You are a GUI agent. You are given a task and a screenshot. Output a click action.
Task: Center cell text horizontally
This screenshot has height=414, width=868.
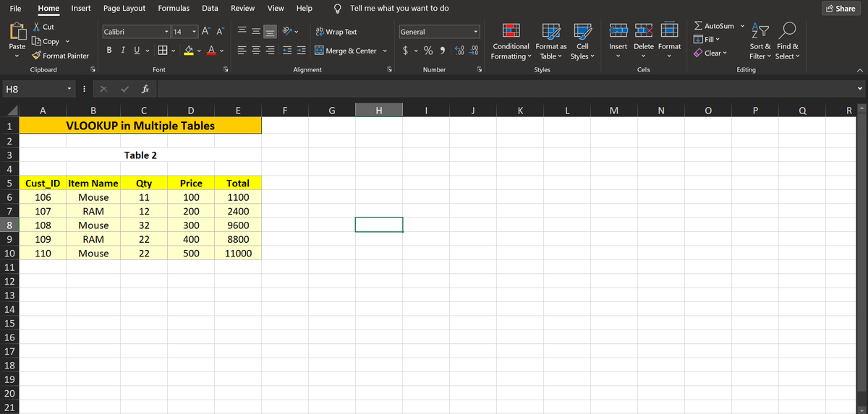(255, 51)
